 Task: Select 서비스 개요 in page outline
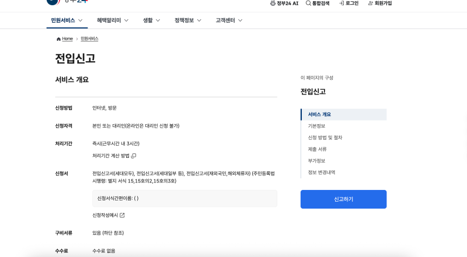pos(344,115)
